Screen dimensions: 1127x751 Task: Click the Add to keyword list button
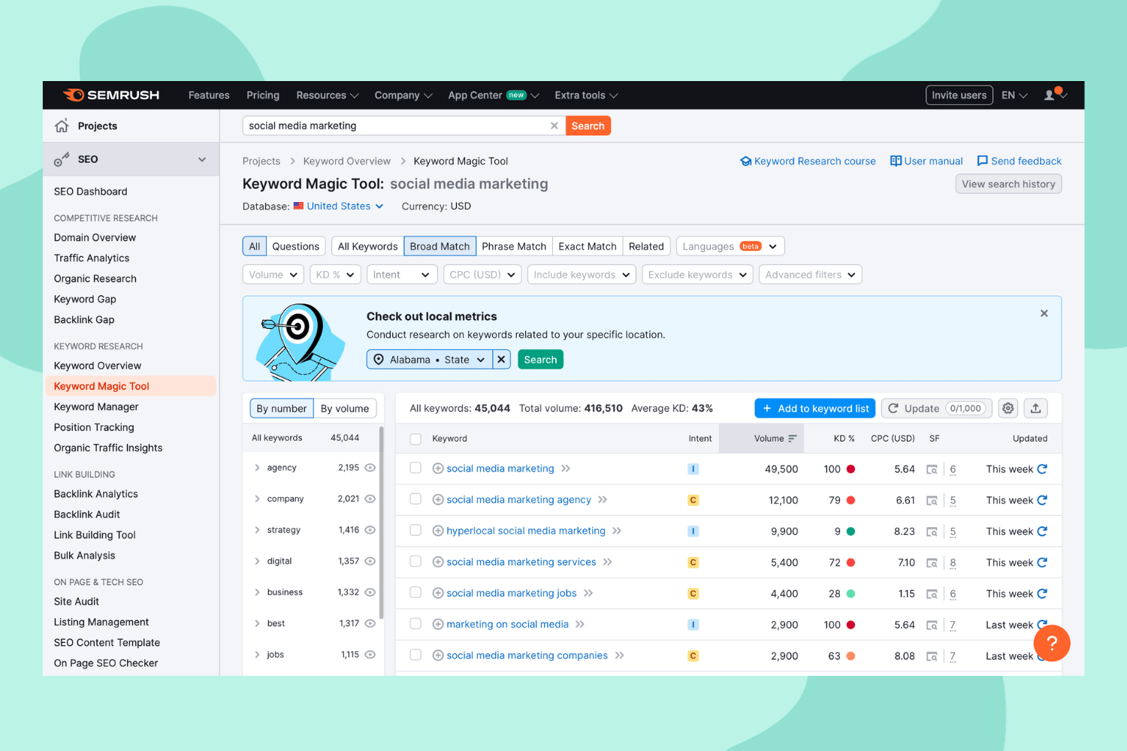(814, 408)
